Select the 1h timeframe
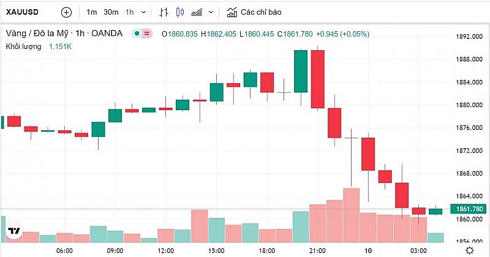This screenshot has width=490, height=257. [129, 12]
